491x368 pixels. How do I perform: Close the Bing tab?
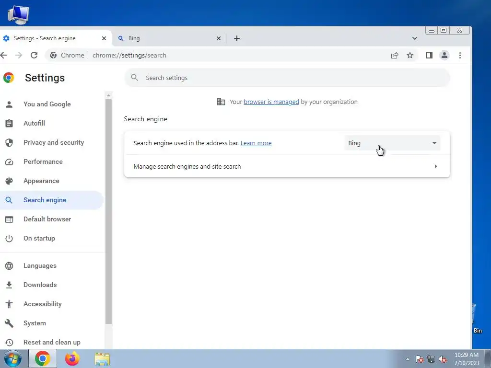coord(219,38)
